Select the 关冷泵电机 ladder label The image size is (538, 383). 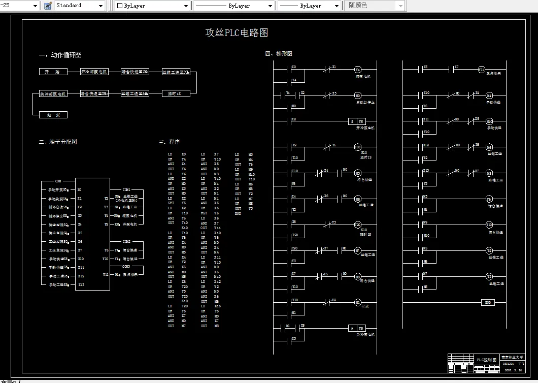click(x=365, y=335)
